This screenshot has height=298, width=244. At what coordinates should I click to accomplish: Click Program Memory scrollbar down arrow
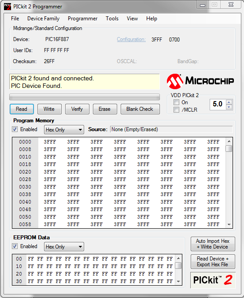(x=229, y=224)
